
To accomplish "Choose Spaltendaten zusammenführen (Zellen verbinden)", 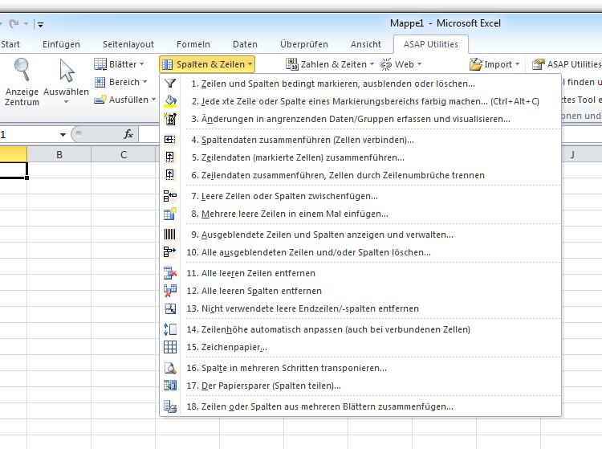I will (x=360, y=140).
